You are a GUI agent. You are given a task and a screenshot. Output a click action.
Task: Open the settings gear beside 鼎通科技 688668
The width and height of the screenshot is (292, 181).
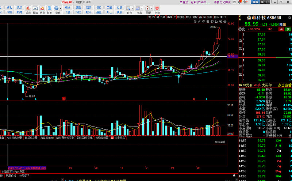click(289, 18)
